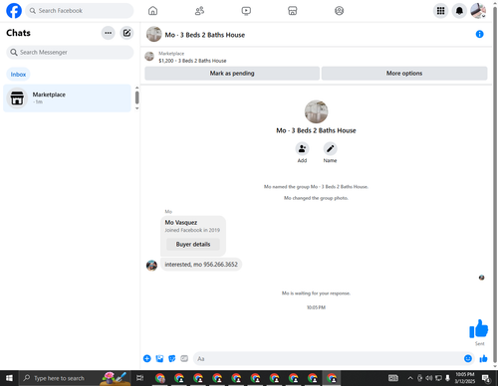
Task: Open the Windows Start button
Action: coord(9,378)
